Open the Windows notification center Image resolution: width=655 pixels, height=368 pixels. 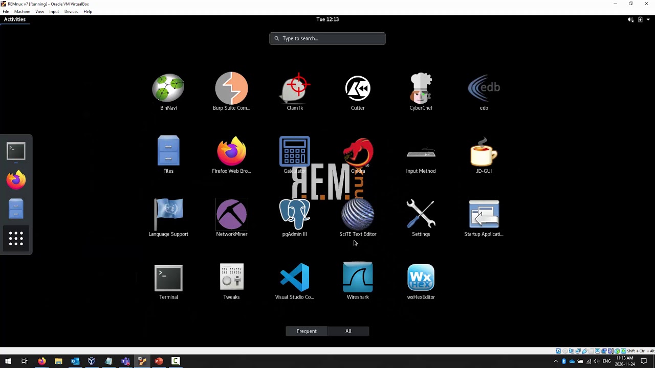coord(644,361)
